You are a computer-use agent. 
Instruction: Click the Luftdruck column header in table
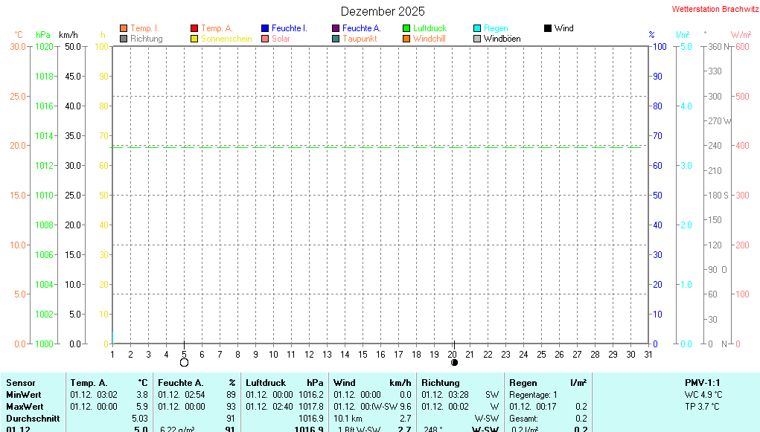click(266, 383)
